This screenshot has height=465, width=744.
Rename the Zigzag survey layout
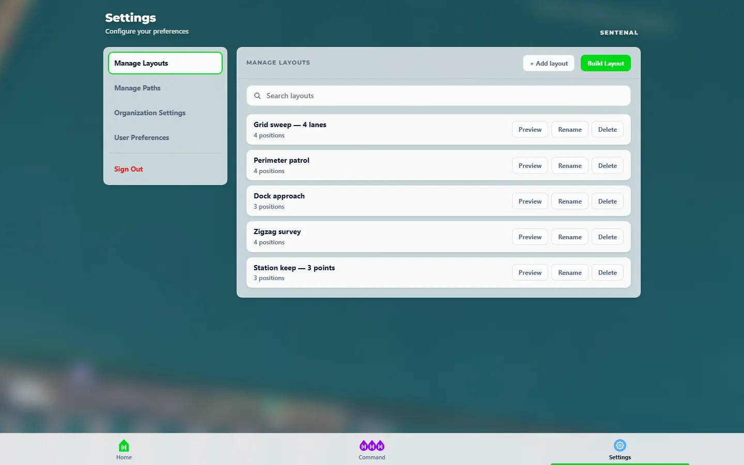570,237
